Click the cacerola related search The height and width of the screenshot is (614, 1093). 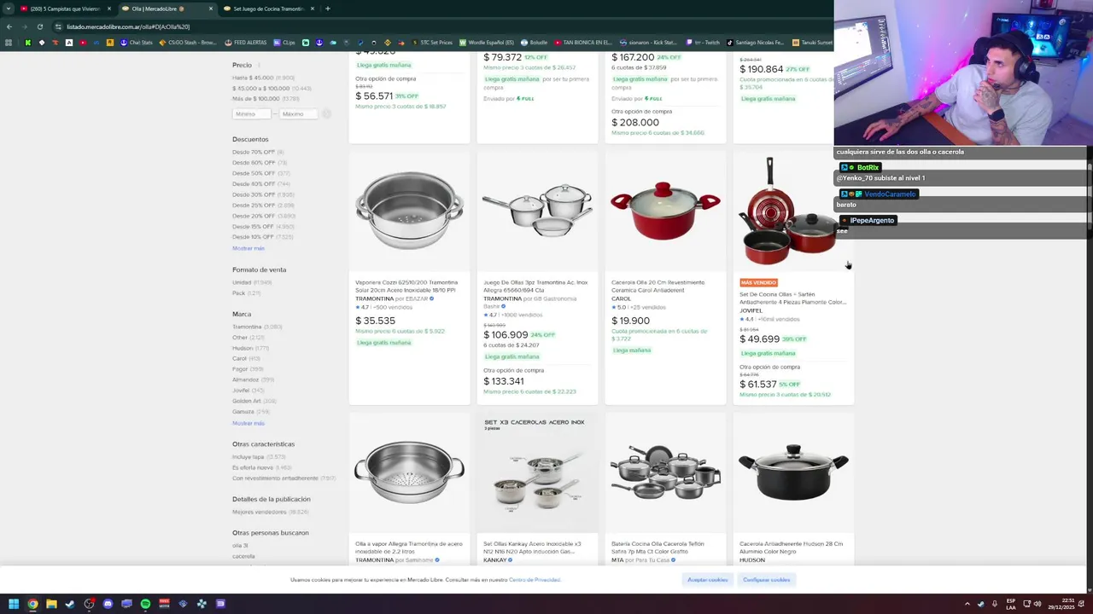click(x=243, y=556)
